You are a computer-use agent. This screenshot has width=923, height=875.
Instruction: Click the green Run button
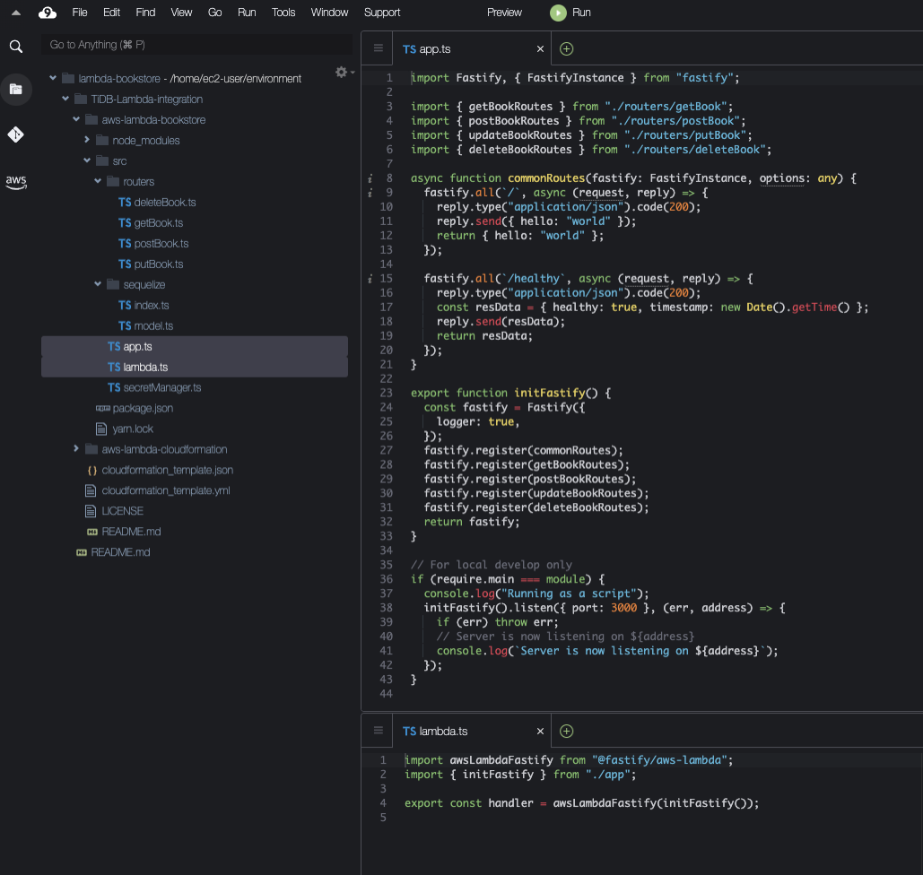pos(570,13)
